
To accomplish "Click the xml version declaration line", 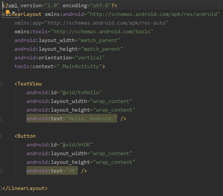I will [60, 6].
